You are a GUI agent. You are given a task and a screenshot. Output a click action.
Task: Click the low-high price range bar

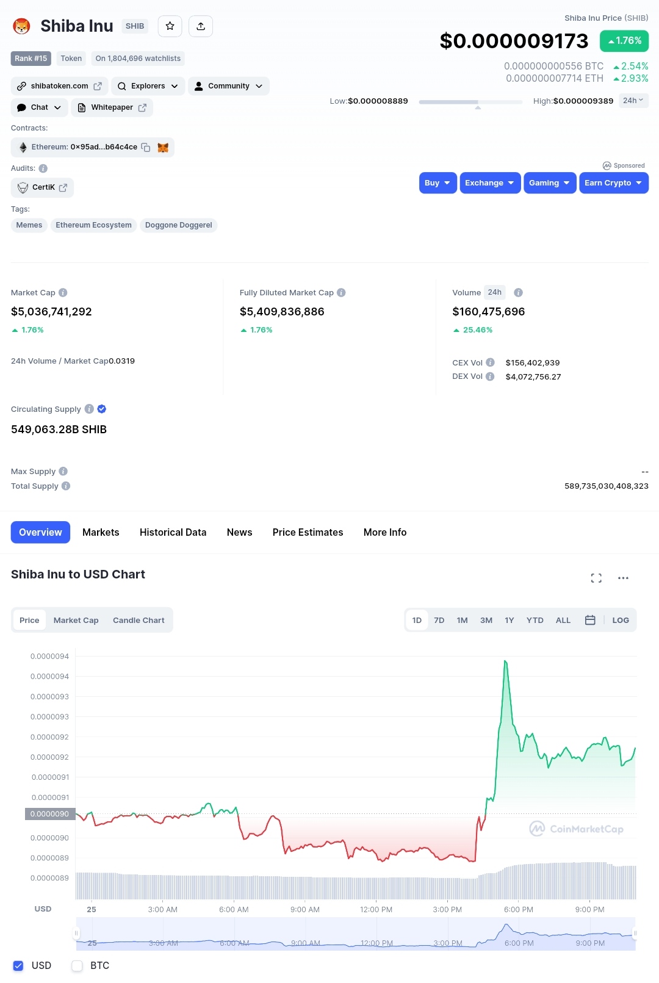(x=470, y=102)
